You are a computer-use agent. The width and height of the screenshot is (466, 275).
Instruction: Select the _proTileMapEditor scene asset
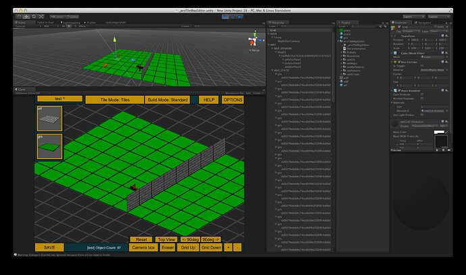tap(358, 44)
